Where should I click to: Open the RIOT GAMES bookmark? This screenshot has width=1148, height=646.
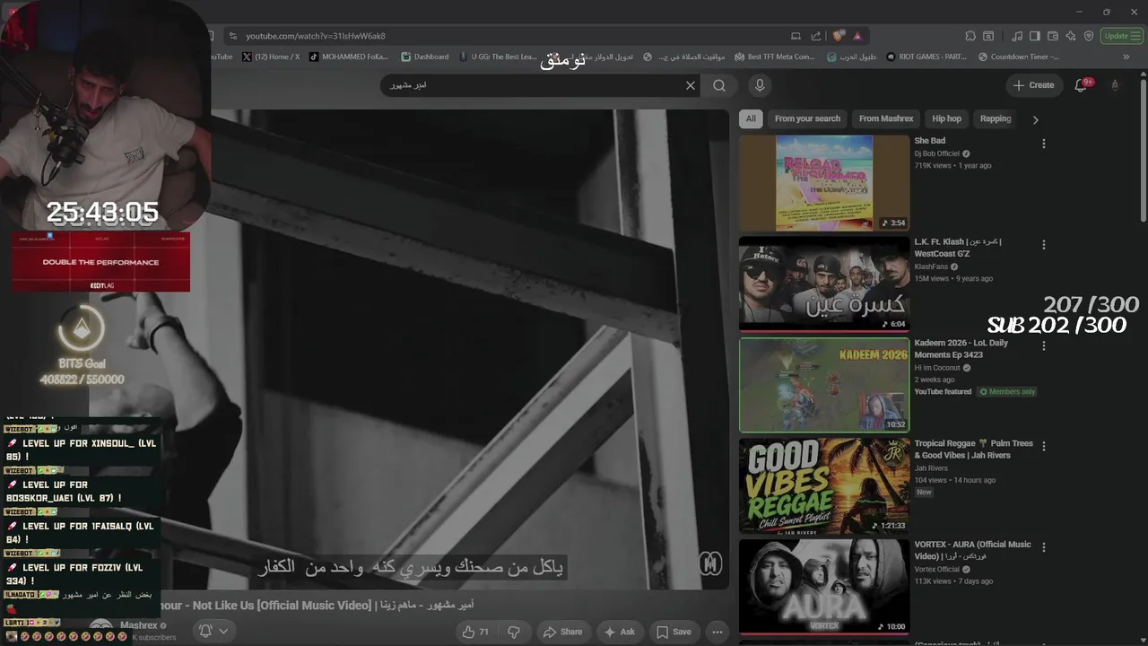(926, 57)
